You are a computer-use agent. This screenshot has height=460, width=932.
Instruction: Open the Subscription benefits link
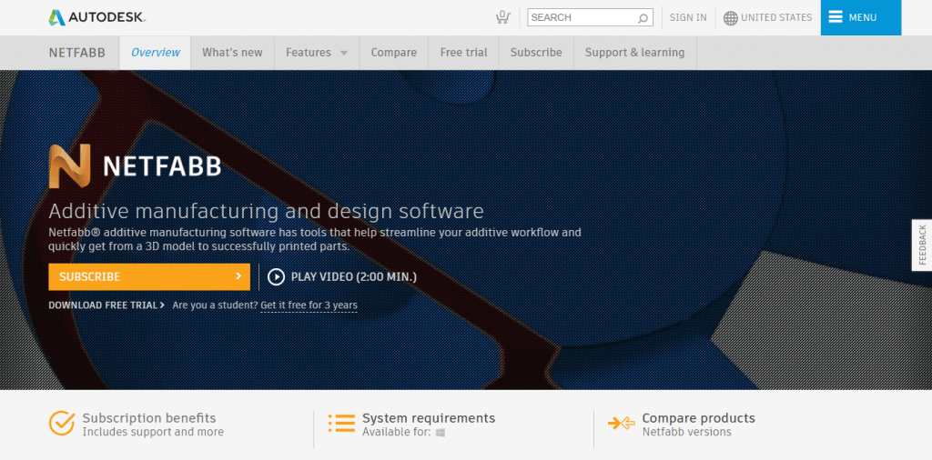click(x=149, y=418)
